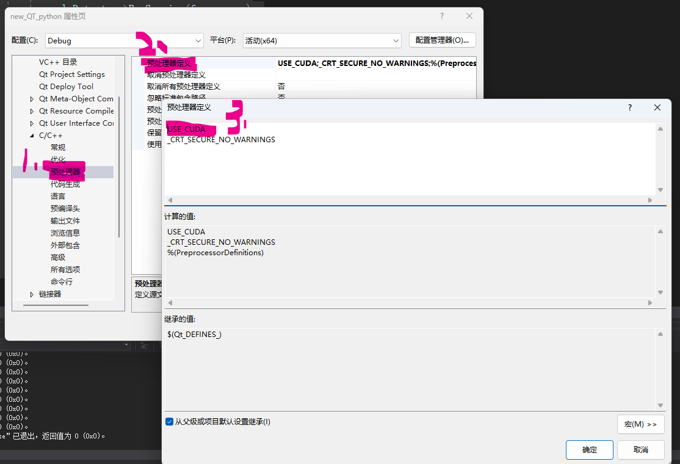Expand the 链接器 tree node
This screenshot has width=680, height=464.
pyautogui.click(x=32, y=294)
